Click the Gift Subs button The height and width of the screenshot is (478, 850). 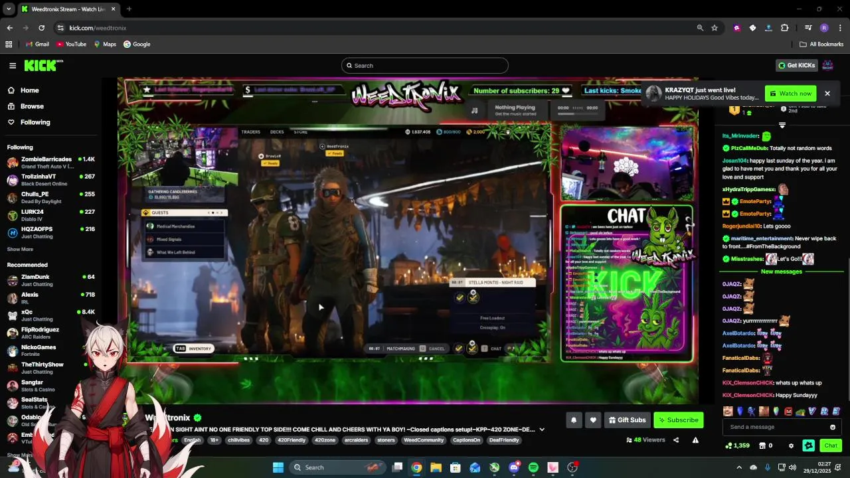(x=627, y=420)
